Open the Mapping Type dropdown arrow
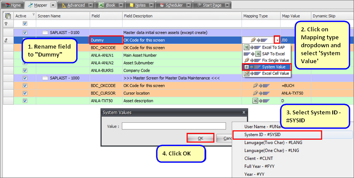Viewport: 354px width, 178px height. [x=277, y=40]
